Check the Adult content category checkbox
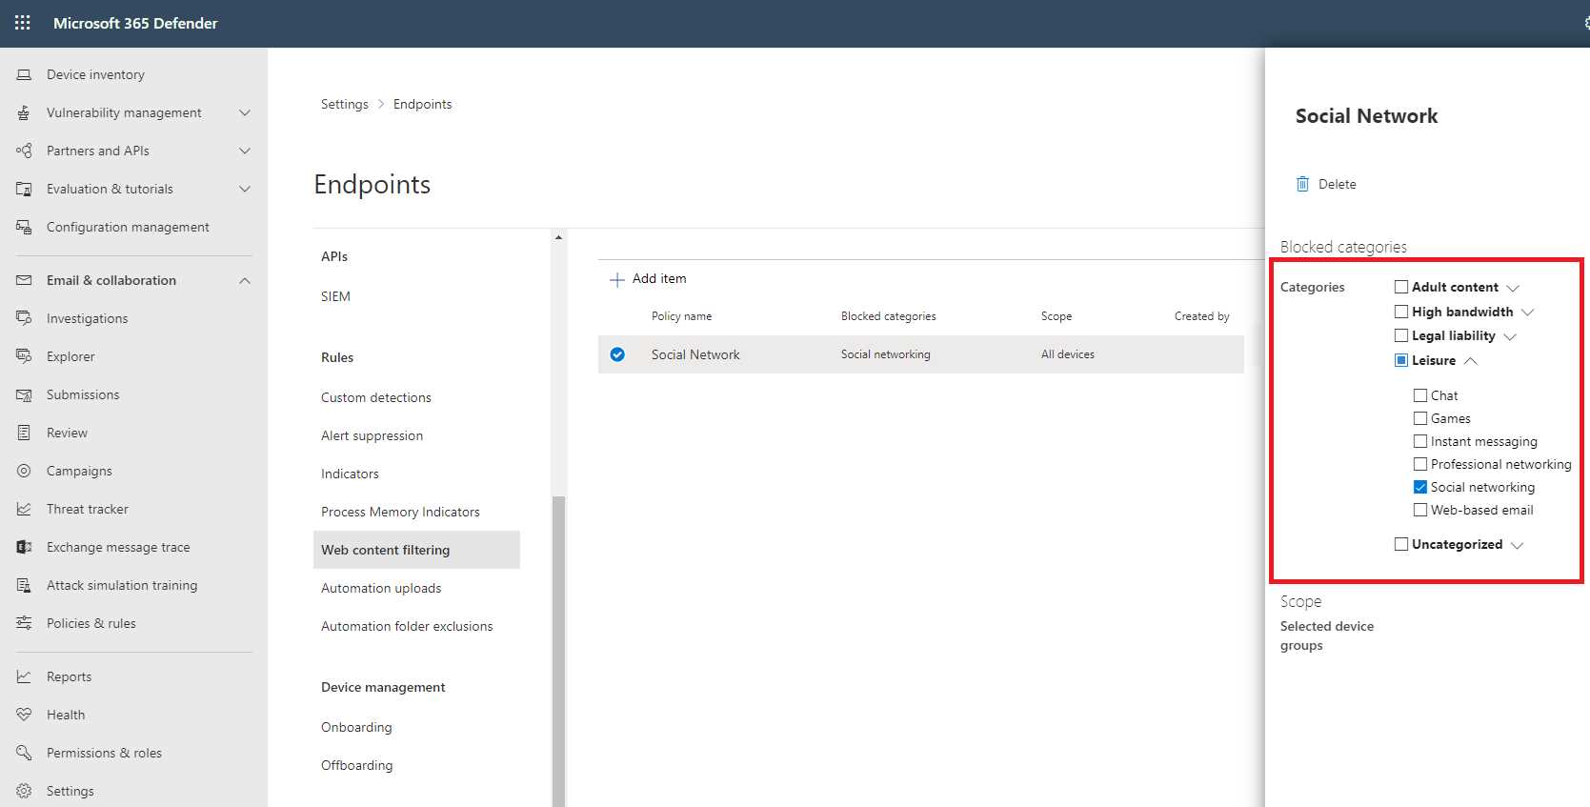 1401,287
